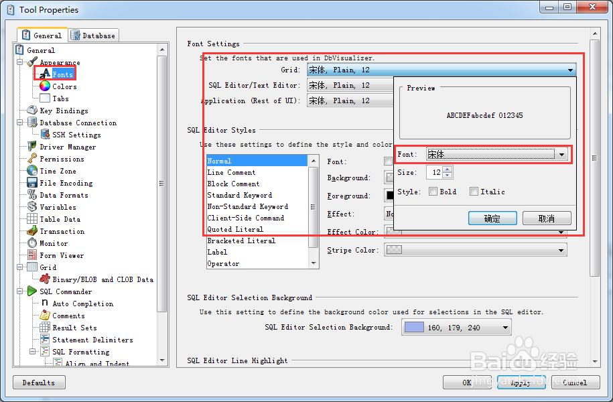Click the 确定 confirm button
The width and height of the screenshot is (613, 402).
pyautogui.click(x=492, y=218)
